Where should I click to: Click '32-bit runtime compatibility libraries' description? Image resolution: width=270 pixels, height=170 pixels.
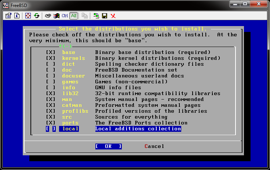coord(158,93)
